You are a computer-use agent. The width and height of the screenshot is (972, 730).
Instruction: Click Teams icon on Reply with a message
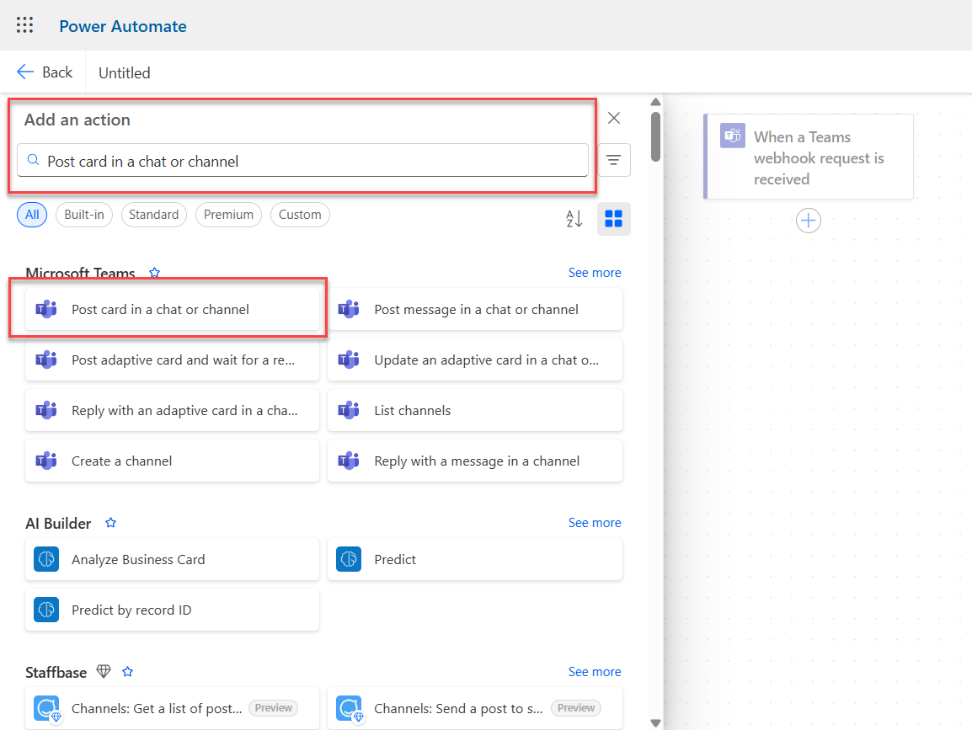349,461
